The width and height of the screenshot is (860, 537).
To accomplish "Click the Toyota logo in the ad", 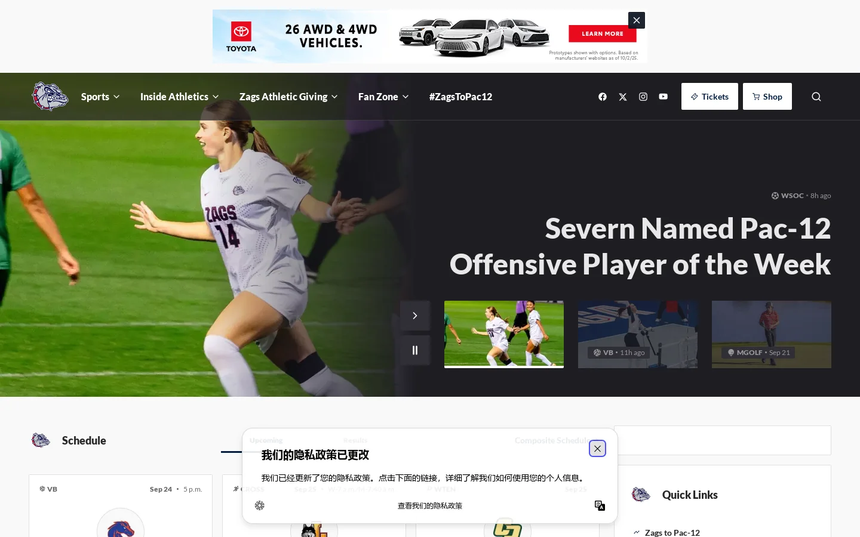I will (241, 36).
